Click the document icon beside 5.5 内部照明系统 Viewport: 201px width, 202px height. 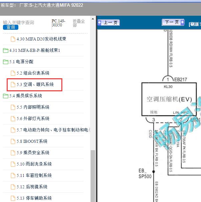13,107
